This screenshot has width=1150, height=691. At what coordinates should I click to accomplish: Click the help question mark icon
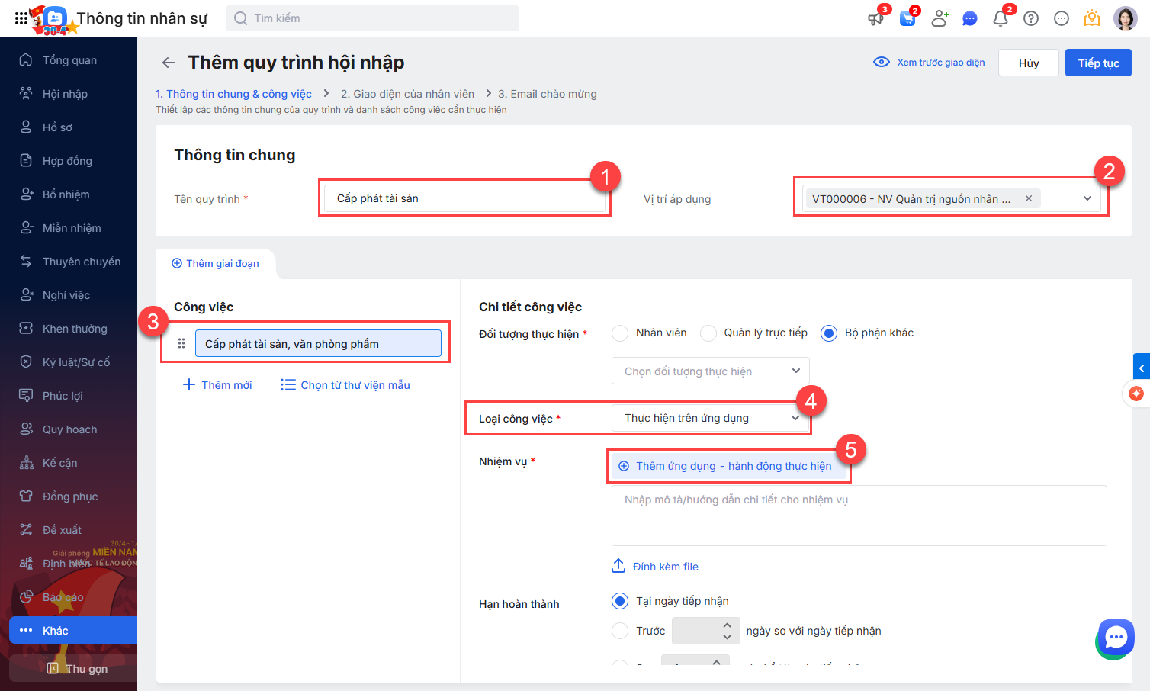[x=1031, y=19]
